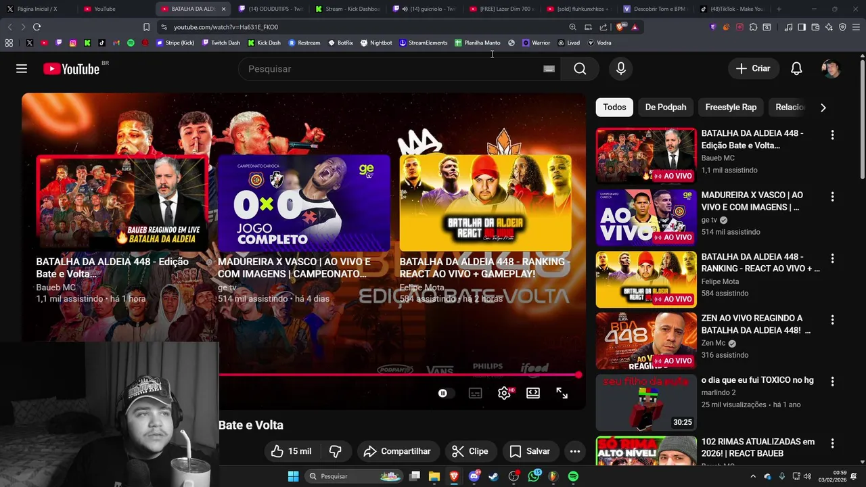Open the account avatar menu
The image size is (866, 487).
(x=831, y=68)
